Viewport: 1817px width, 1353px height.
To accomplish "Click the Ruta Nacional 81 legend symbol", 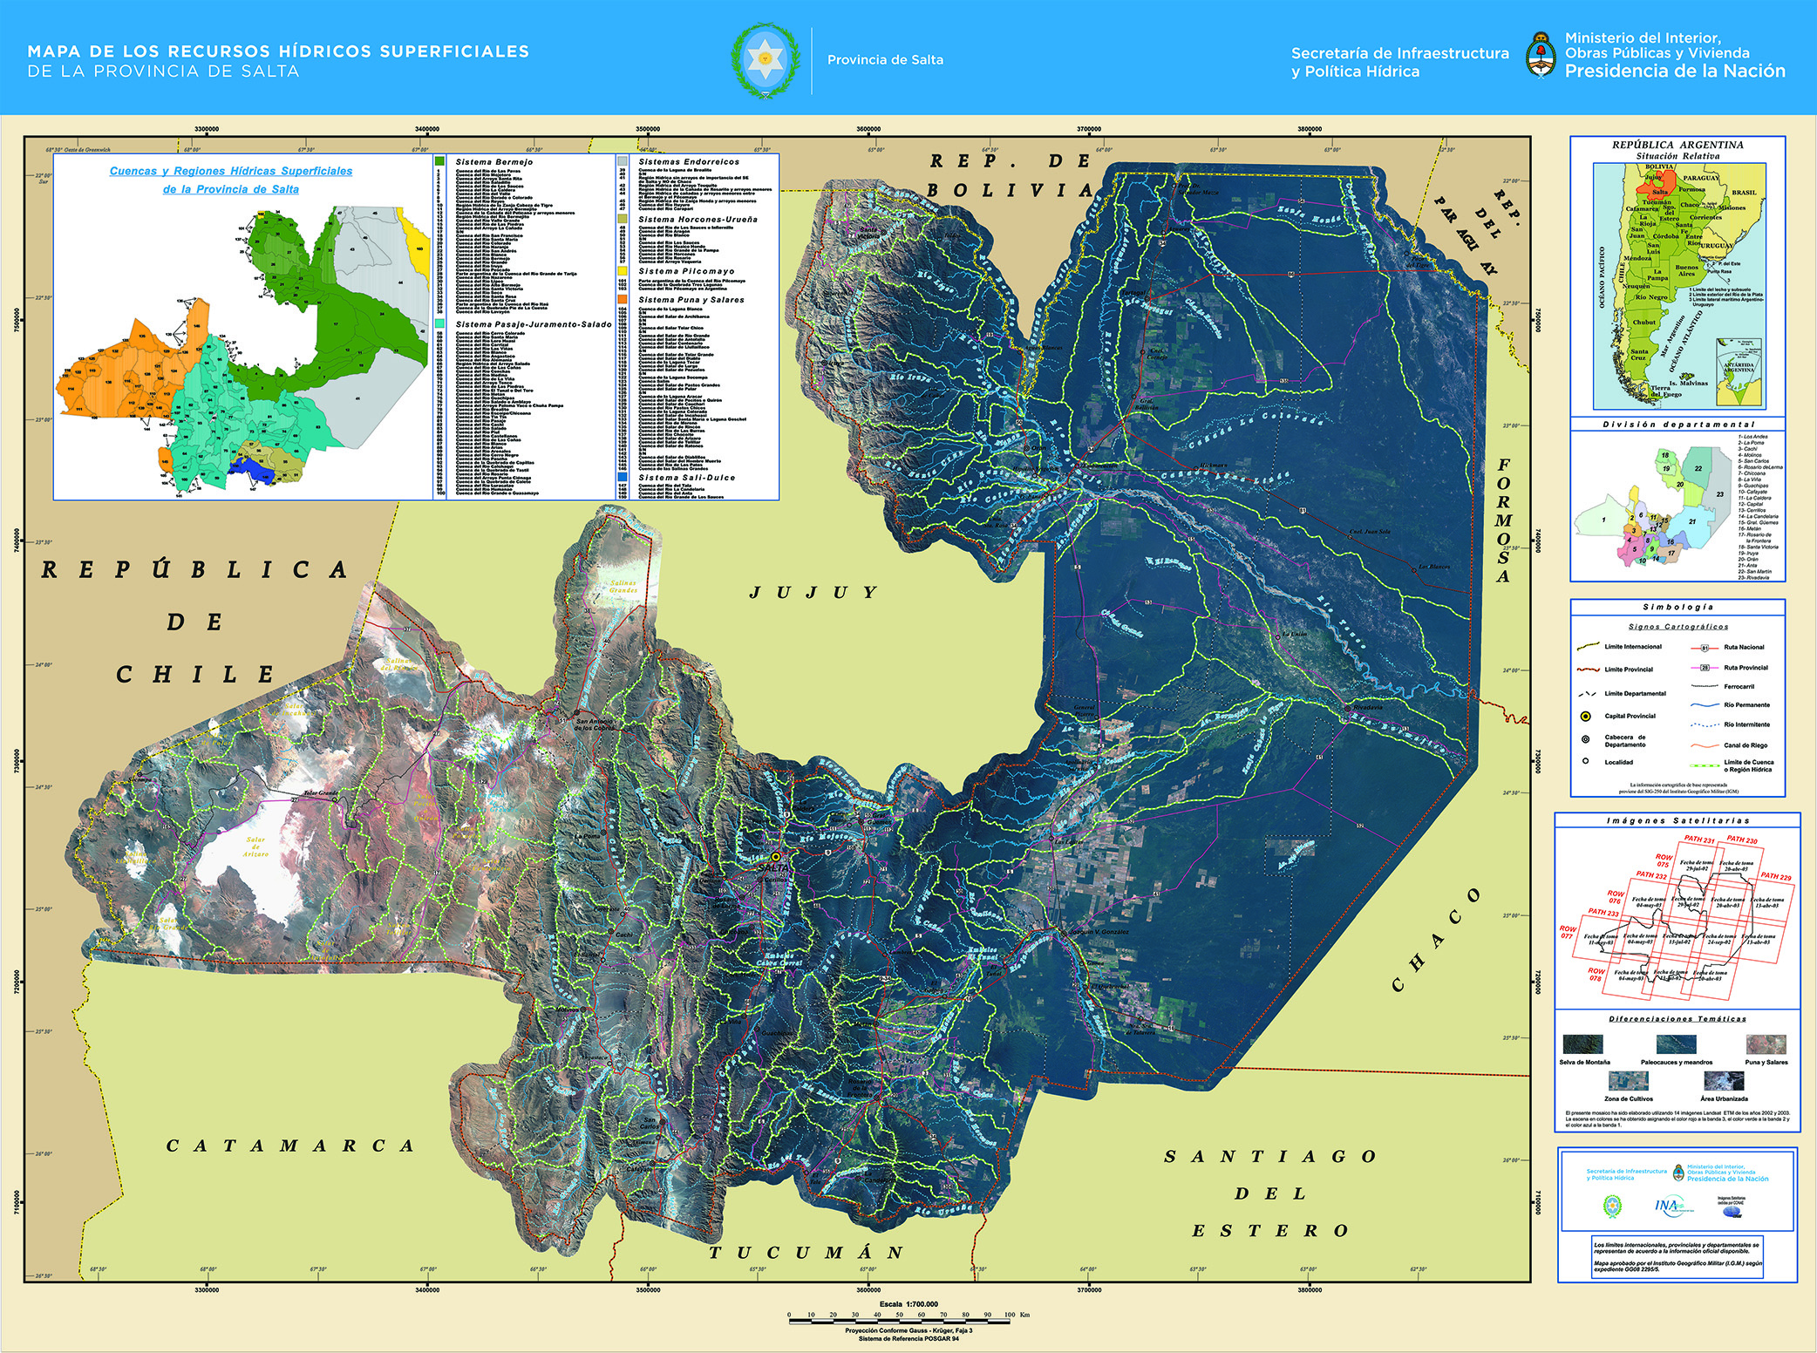I will tap(1704, 648).
